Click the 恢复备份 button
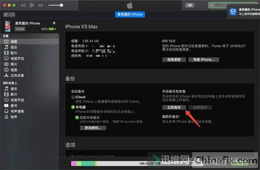260x170 pixels. point(200,107)
